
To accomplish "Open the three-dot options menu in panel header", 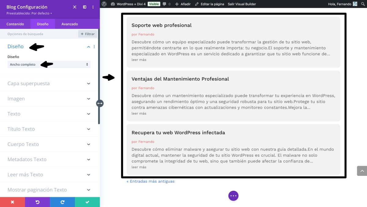I will [93, 7].
